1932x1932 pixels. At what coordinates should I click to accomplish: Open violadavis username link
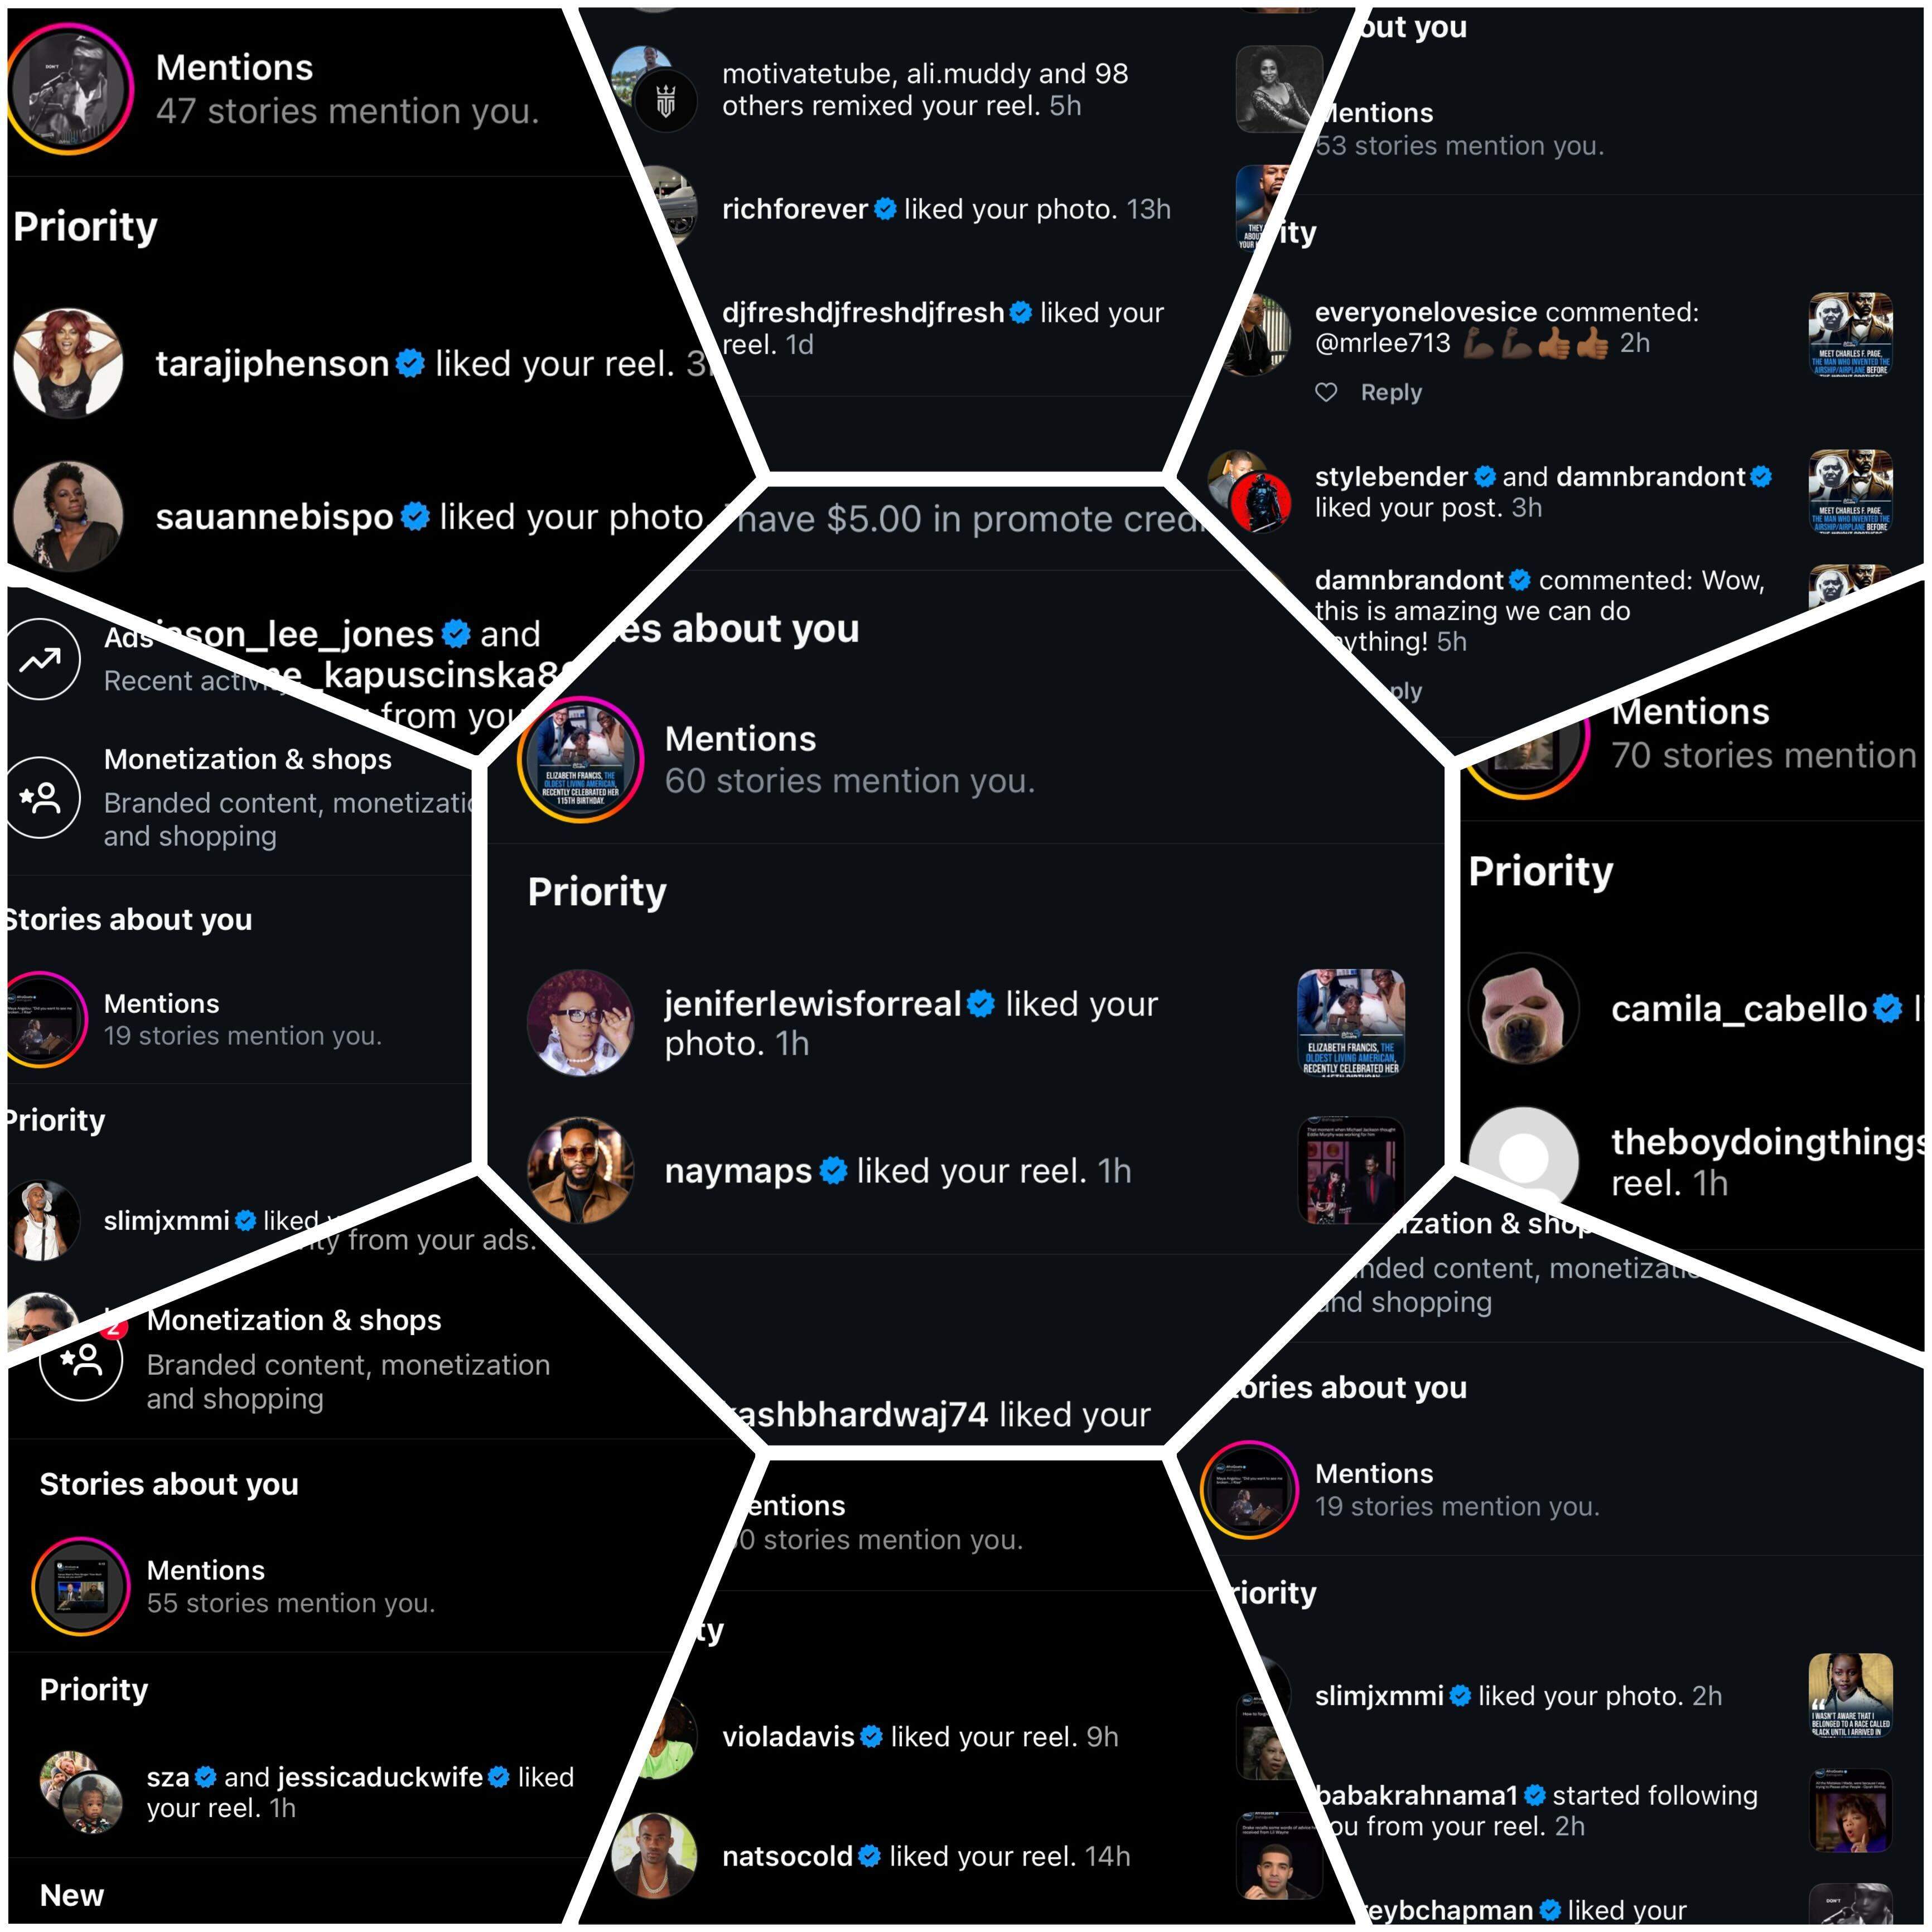coord(788,1737)
